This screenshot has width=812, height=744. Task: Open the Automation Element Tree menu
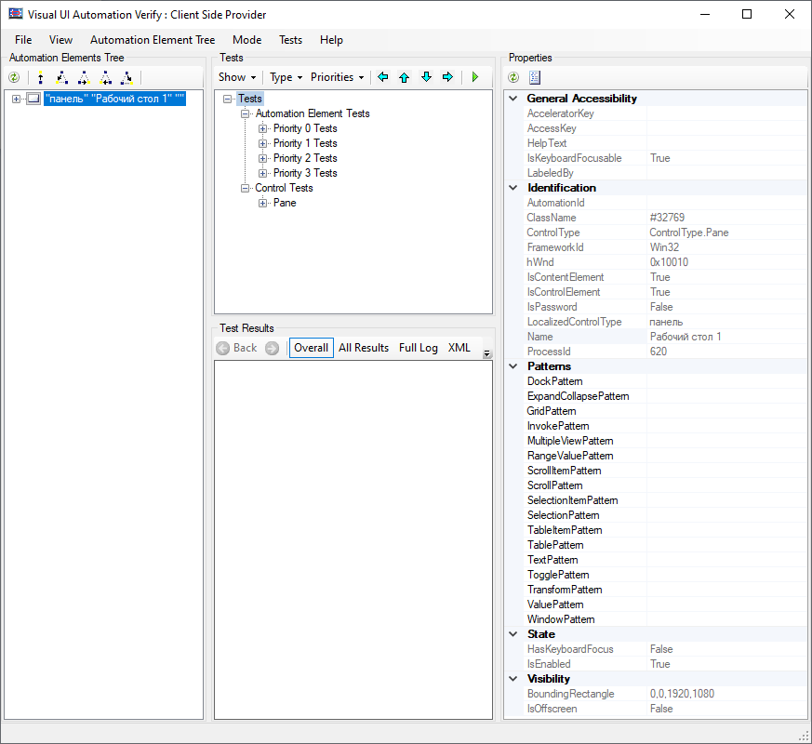[153, 40]
